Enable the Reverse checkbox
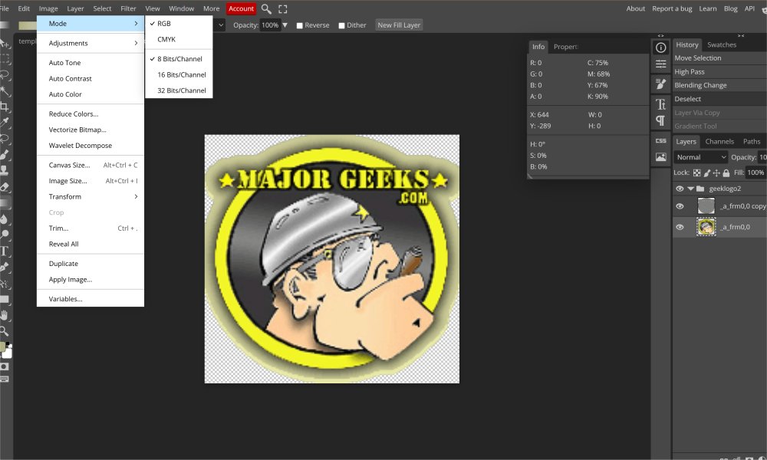This screenshot has width=767, height=460. tap(300, 25)
